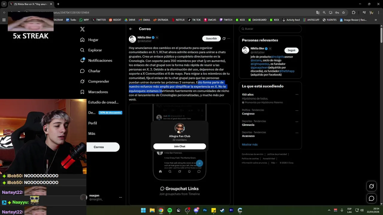Open the @gasappteam mention link
Screen dimensions: 383x215
tap(259, 67)
